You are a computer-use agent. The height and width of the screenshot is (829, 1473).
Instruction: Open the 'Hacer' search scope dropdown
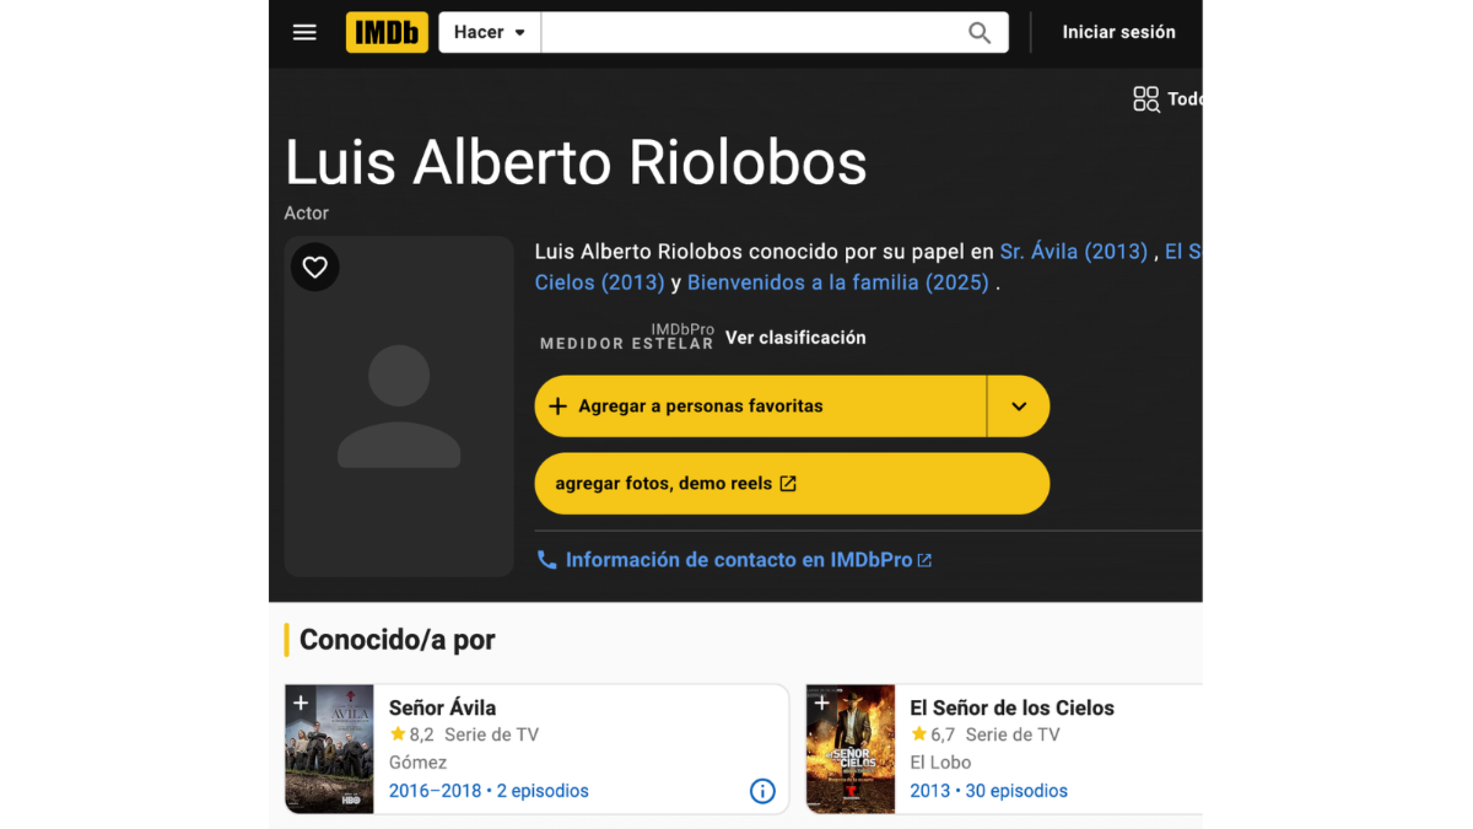[488, 33]
